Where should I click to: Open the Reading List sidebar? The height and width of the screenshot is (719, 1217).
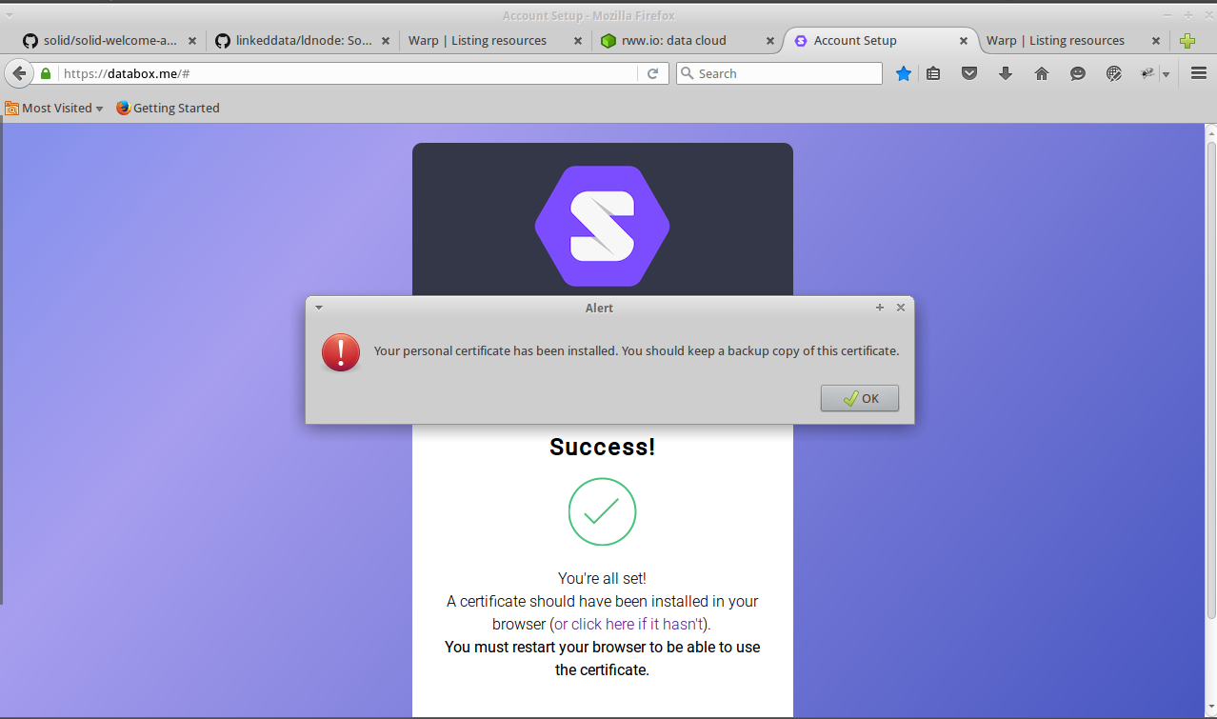(x=933, y=73)
